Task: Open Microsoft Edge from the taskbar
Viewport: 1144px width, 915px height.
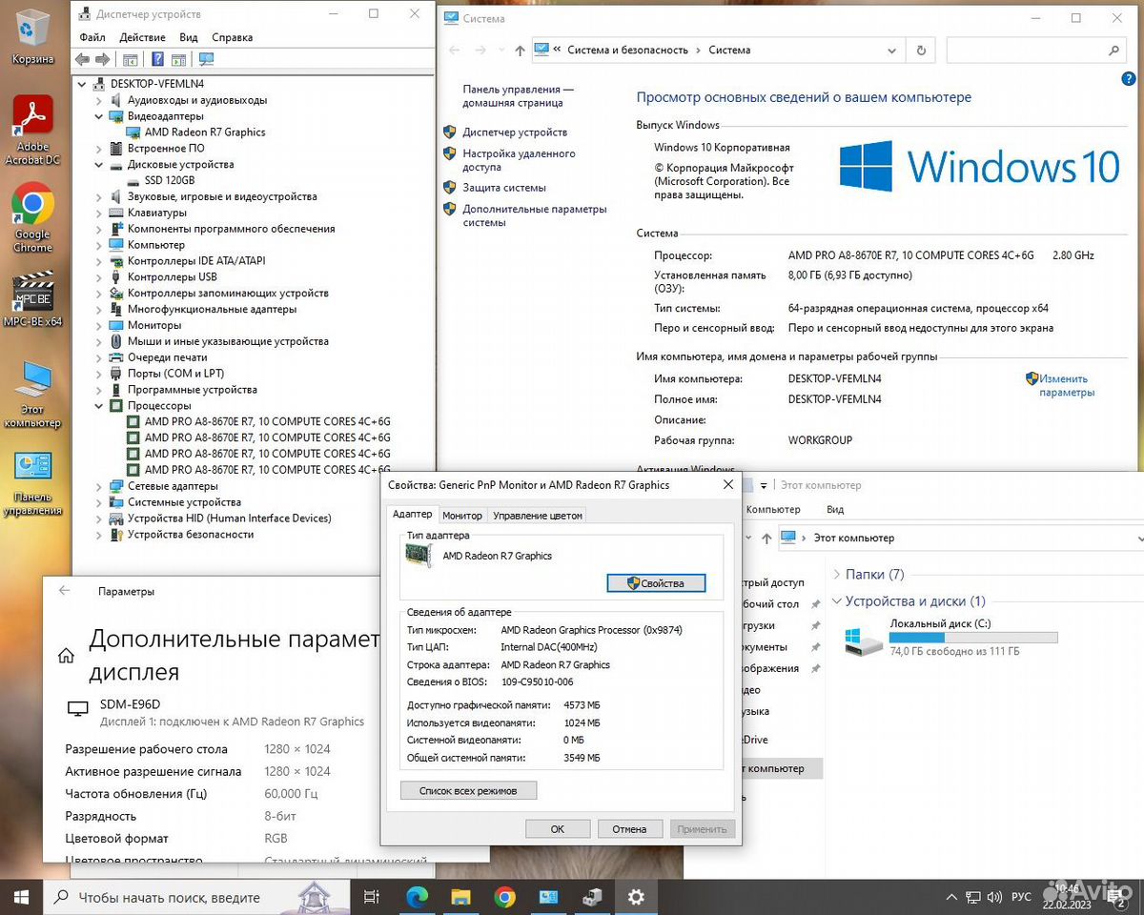Action: pyautogui.click(x=417, y=897)
